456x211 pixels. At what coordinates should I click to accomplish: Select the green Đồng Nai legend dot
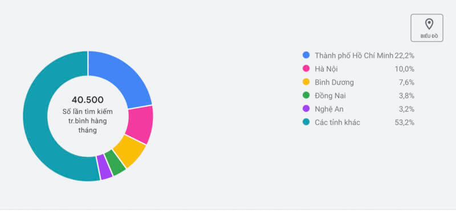306,95
